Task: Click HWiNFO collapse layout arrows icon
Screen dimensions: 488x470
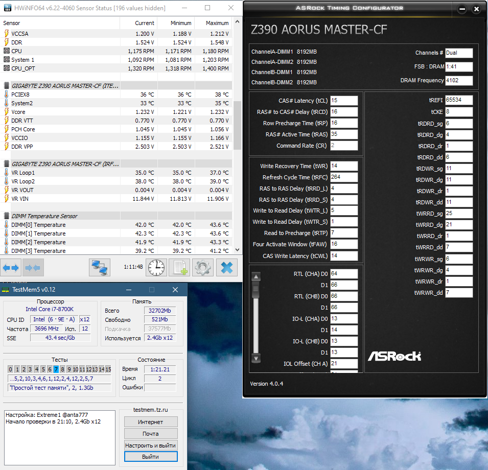Action: 33,268
